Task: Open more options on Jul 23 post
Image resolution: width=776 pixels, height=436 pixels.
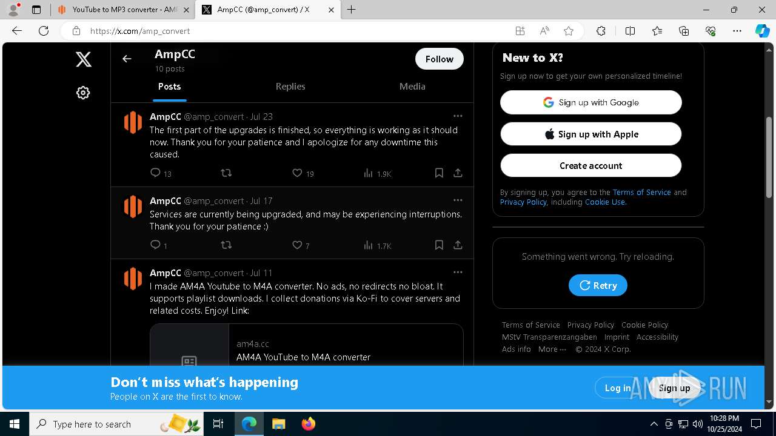Action: point(458,116)
